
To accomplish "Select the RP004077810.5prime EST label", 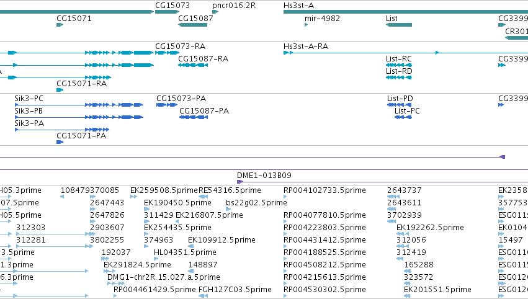I will 324,215.
